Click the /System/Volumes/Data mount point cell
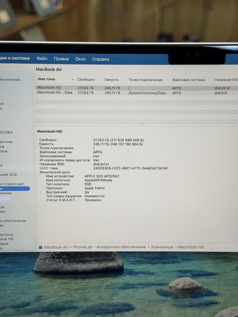The width and height of the screenshot is (238, 317). pos(147,93)
